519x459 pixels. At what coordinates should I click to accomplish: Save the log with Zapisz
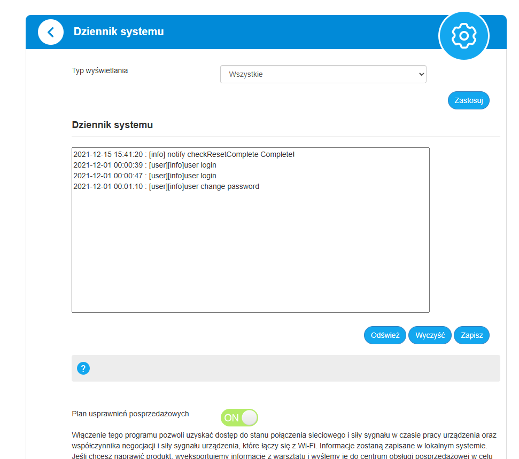[471, 335]
